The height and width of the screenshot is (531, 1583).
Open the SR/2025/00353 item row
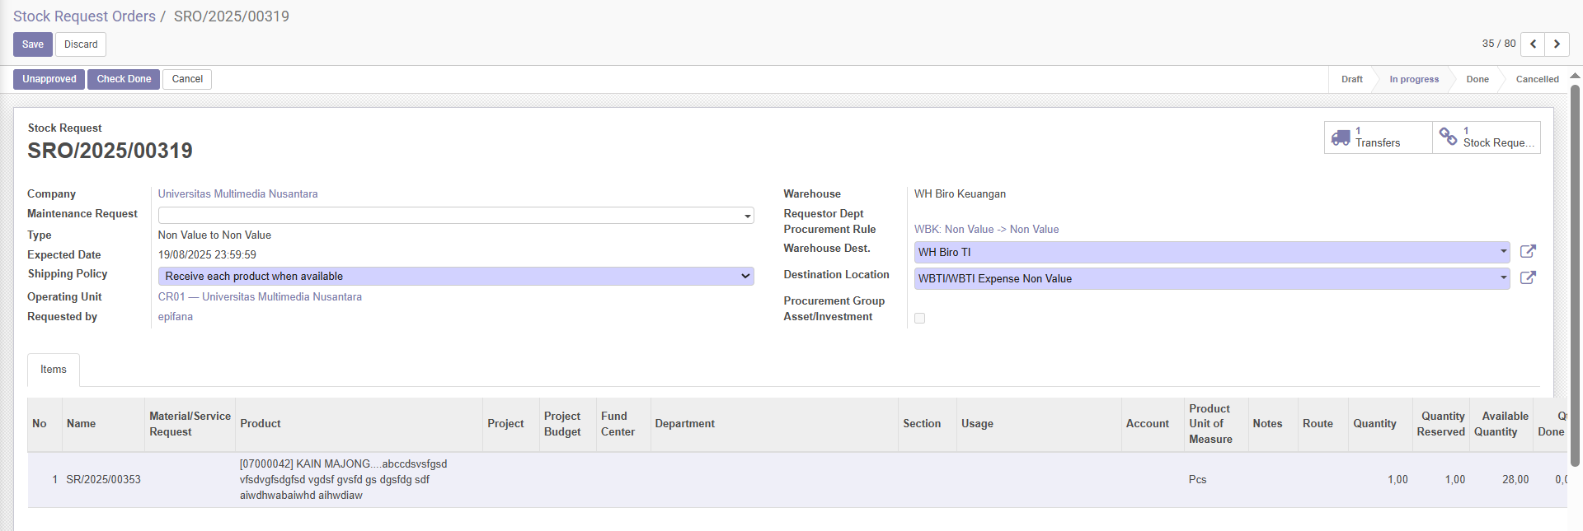click(103, 480)
